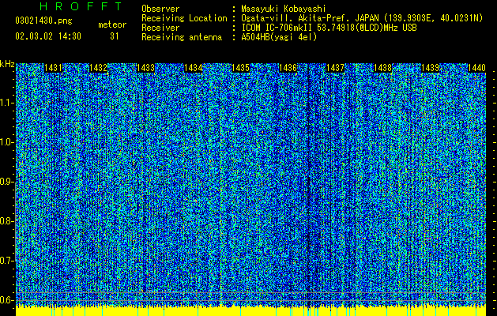Click the 0.6 kHz axis label
Screen dimensions: 497x316
pyautogui.click(x=6, y=300)
